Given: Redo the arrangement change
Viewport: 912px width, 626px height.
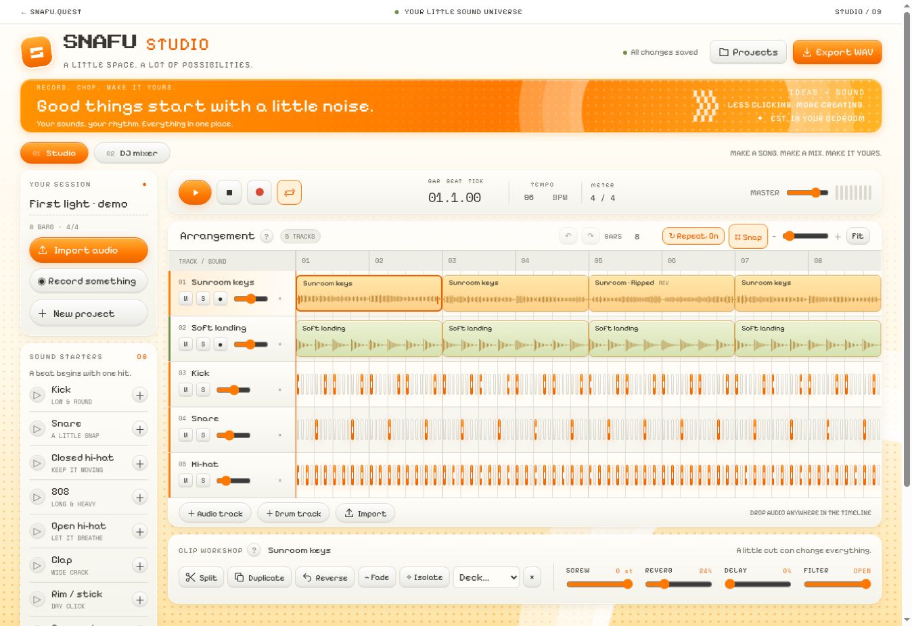Looking at the screenshot, I should [591, 236].
